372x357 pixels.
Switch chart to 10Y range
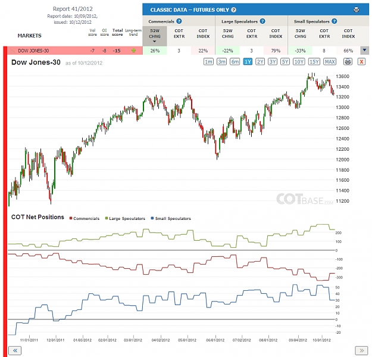click(x=299, y=62)
